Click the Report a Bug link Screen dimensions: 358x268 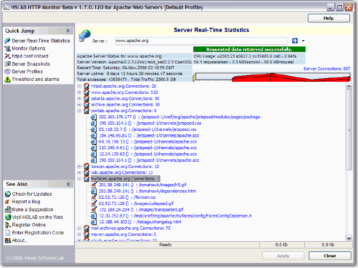tap(26, 202)
